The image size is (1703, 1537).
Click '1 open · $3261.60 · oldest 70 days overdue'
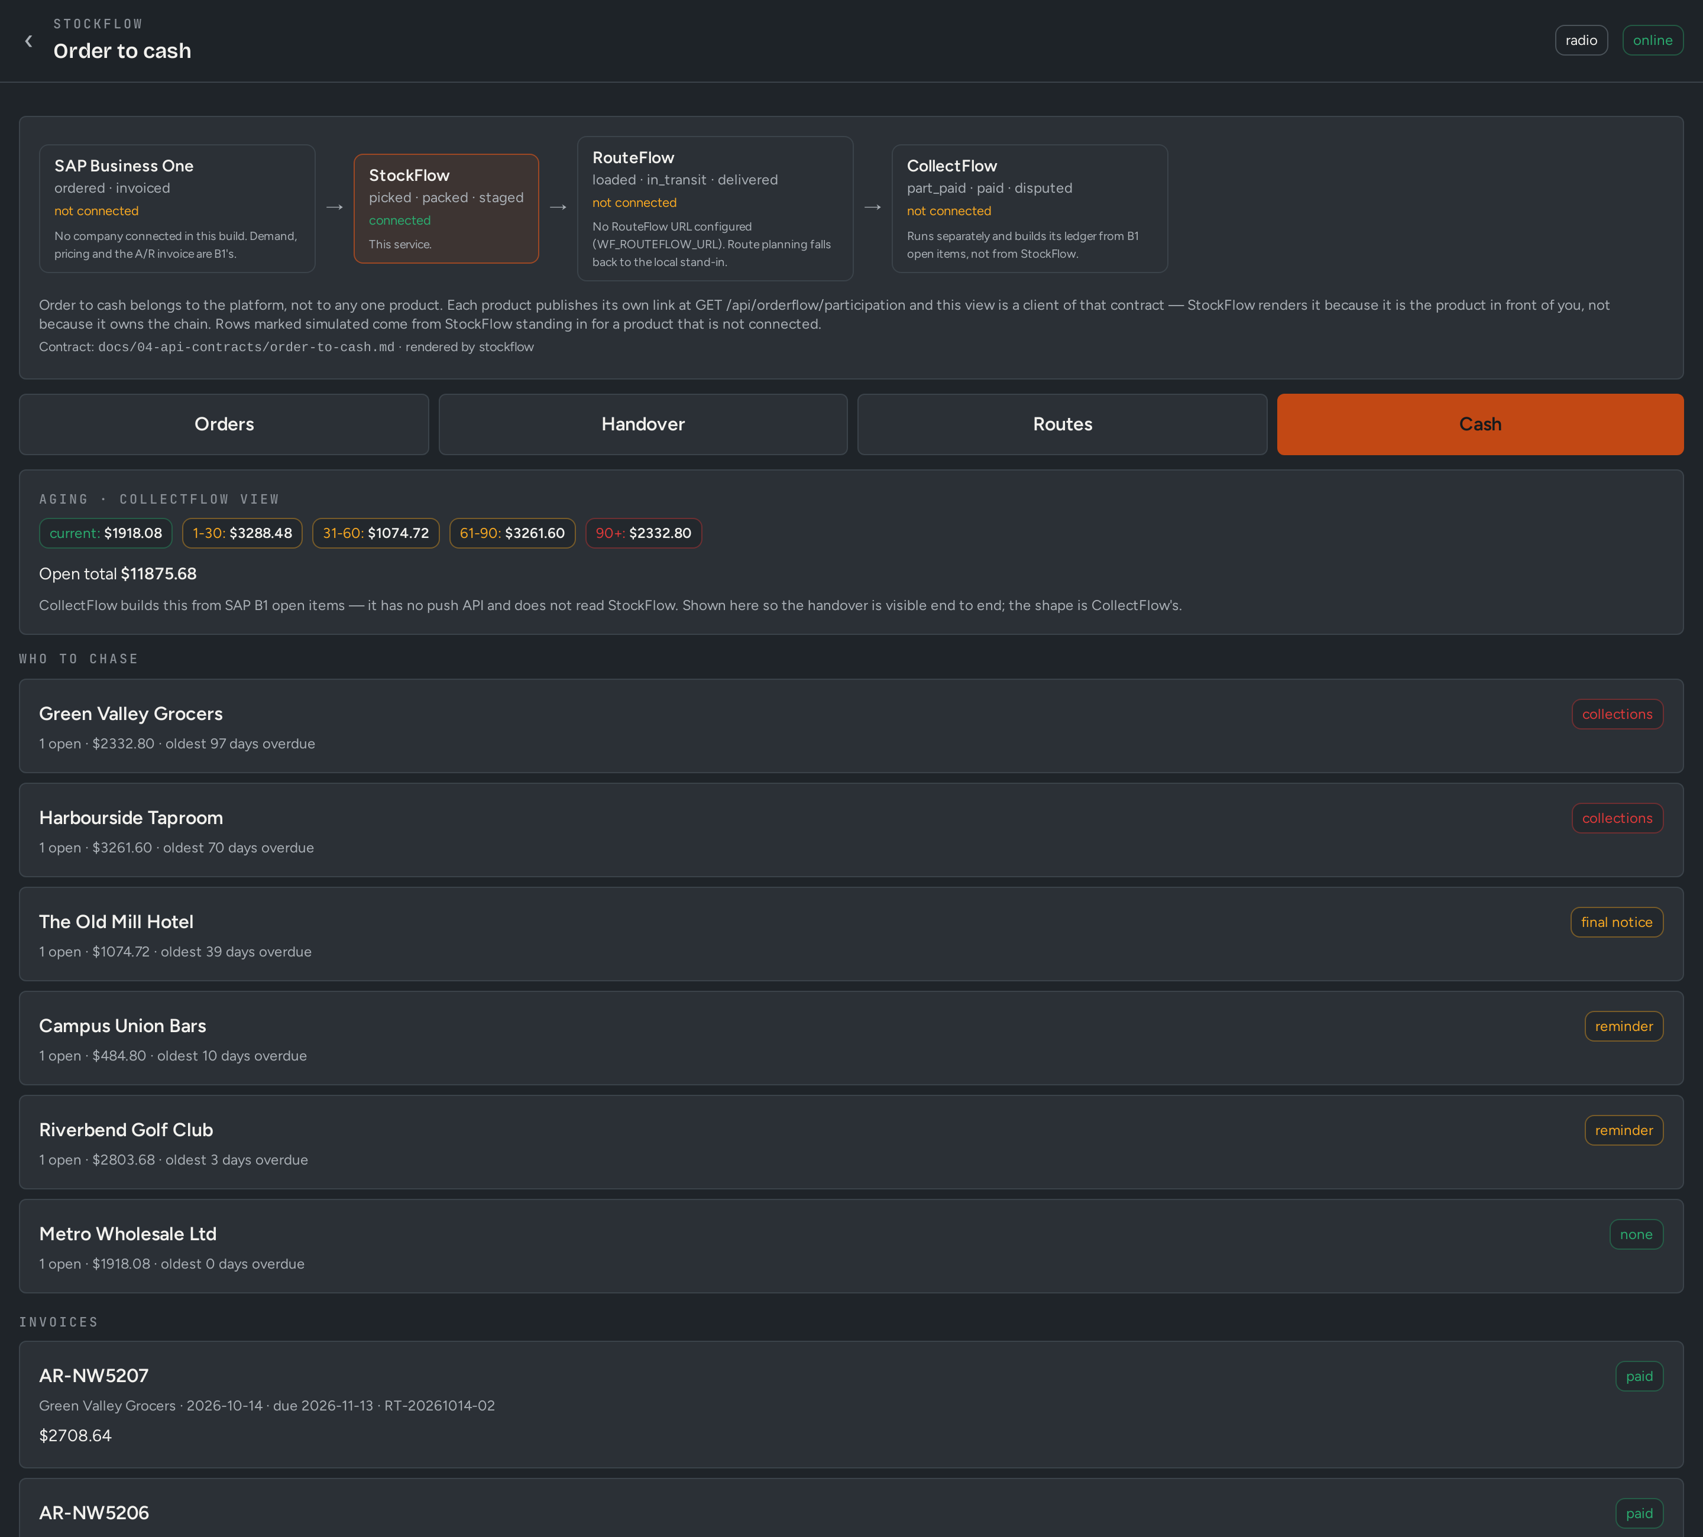click(x=176, y=848)
